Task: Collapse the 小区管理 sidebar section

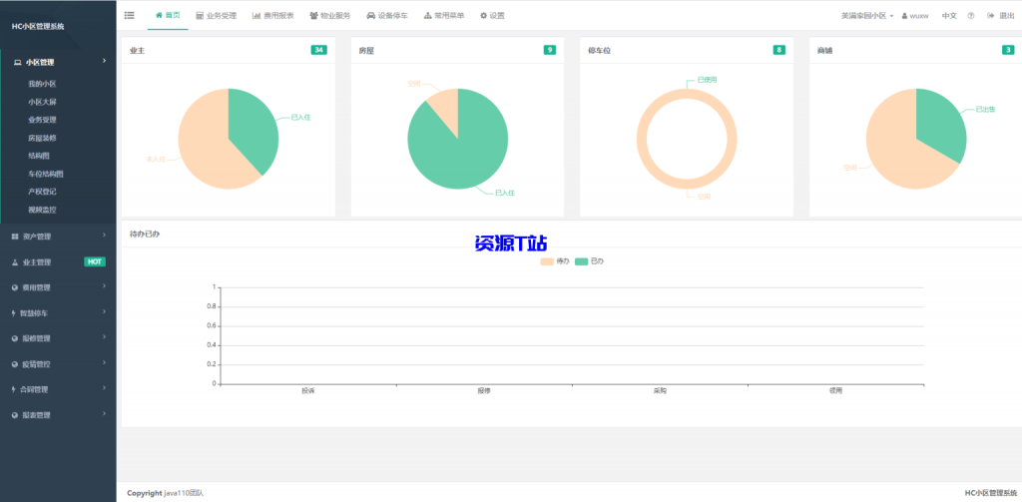Action: pos(58,62)
